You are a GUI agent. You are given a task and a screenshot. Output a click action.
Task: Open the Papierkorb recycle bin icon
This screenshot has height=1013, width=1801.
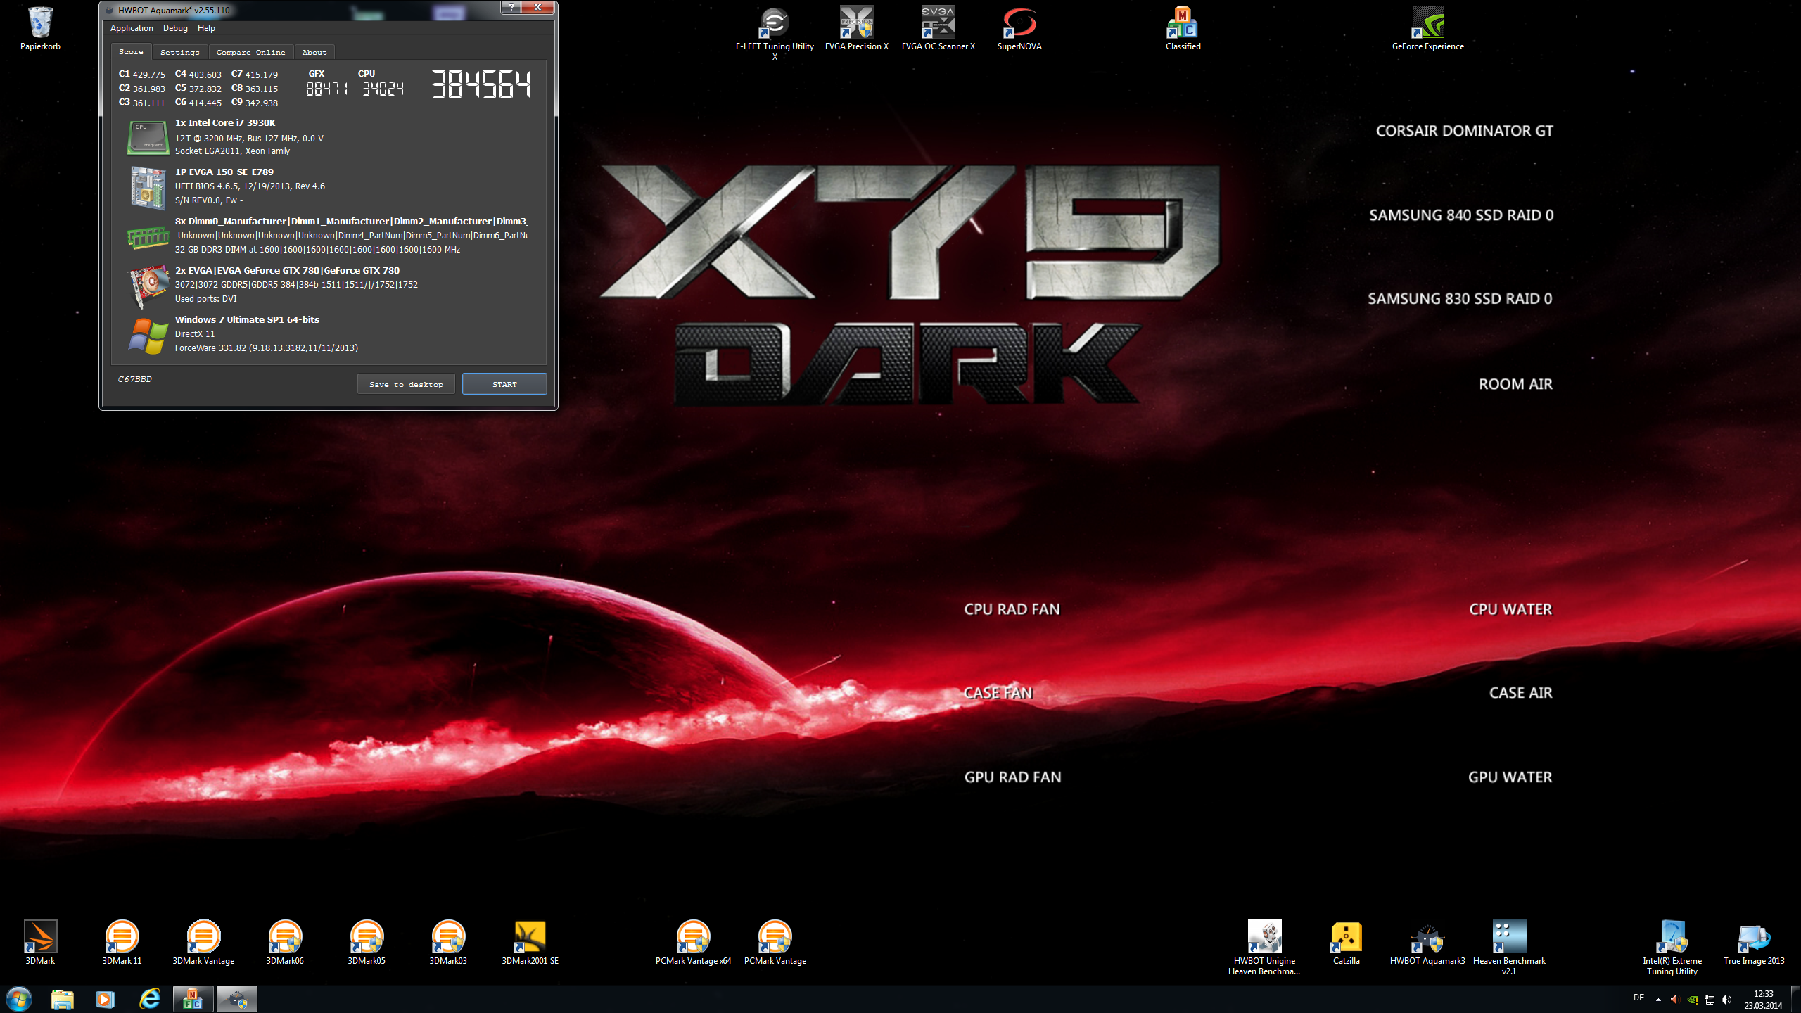tap(40, 28)
